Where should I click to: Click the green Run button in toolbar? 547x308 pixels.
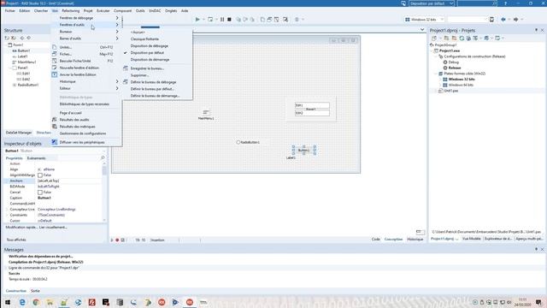197,20
